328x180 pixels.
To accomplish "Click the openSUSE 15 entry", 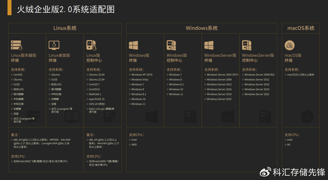I will [97, 99].
